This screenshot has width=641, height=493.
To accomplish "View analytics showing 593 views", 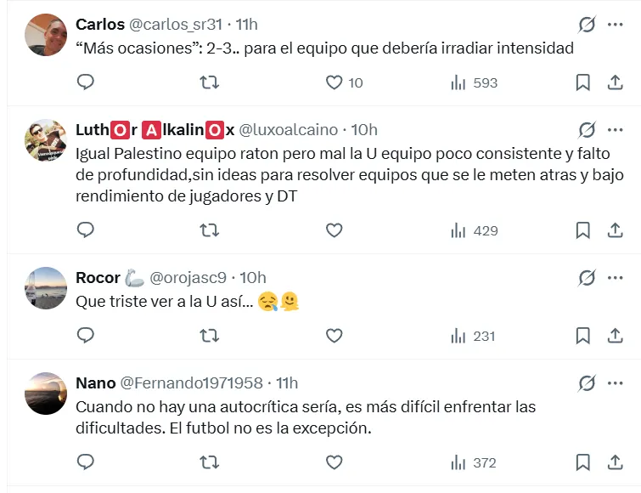I will 474,82.
